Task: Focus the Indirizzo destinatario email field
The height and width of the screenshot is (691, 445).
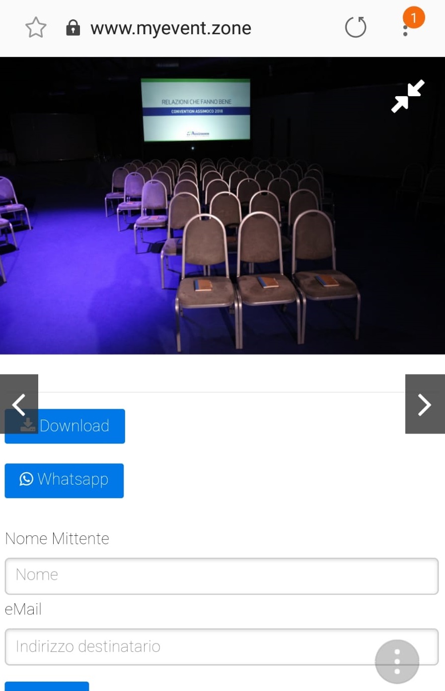Action: [222, 647]
